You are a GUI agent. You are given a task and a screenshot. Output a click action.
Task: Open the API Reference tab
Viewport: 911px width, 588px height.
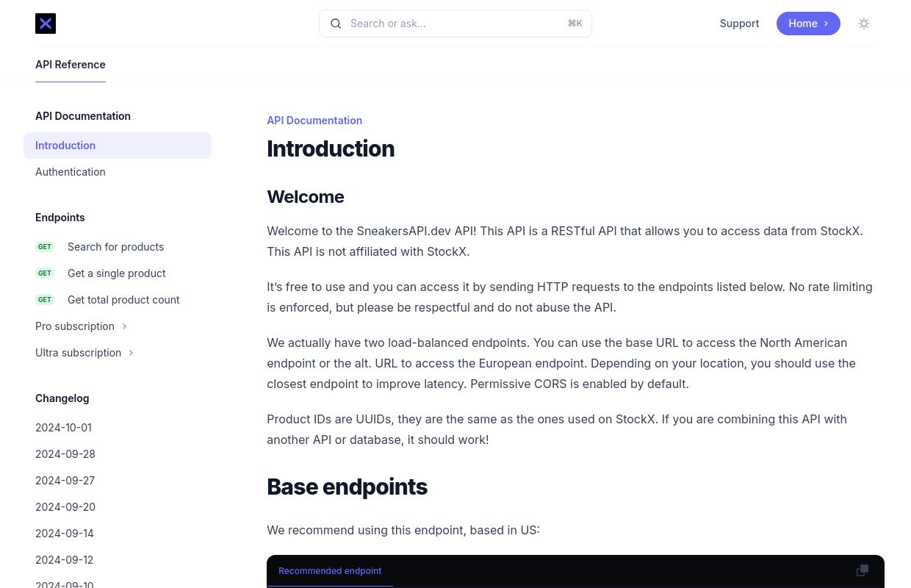point(71,65)
